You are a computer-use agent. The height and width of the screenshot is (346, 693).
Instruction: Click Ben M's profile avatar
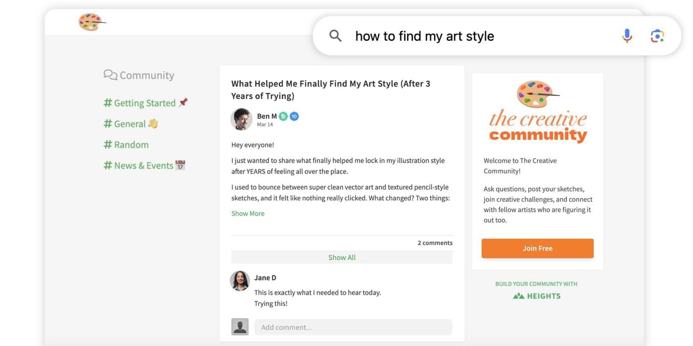pyautogui.click(x=241, y=119)
